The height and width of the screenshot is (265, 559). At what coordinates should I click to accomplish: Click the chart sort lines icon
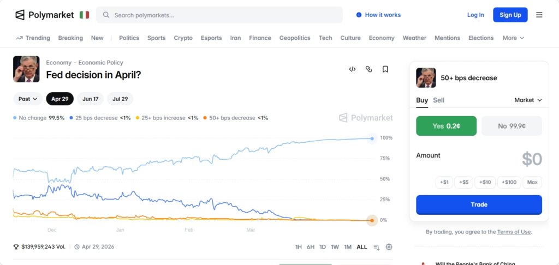pos(377,247)
